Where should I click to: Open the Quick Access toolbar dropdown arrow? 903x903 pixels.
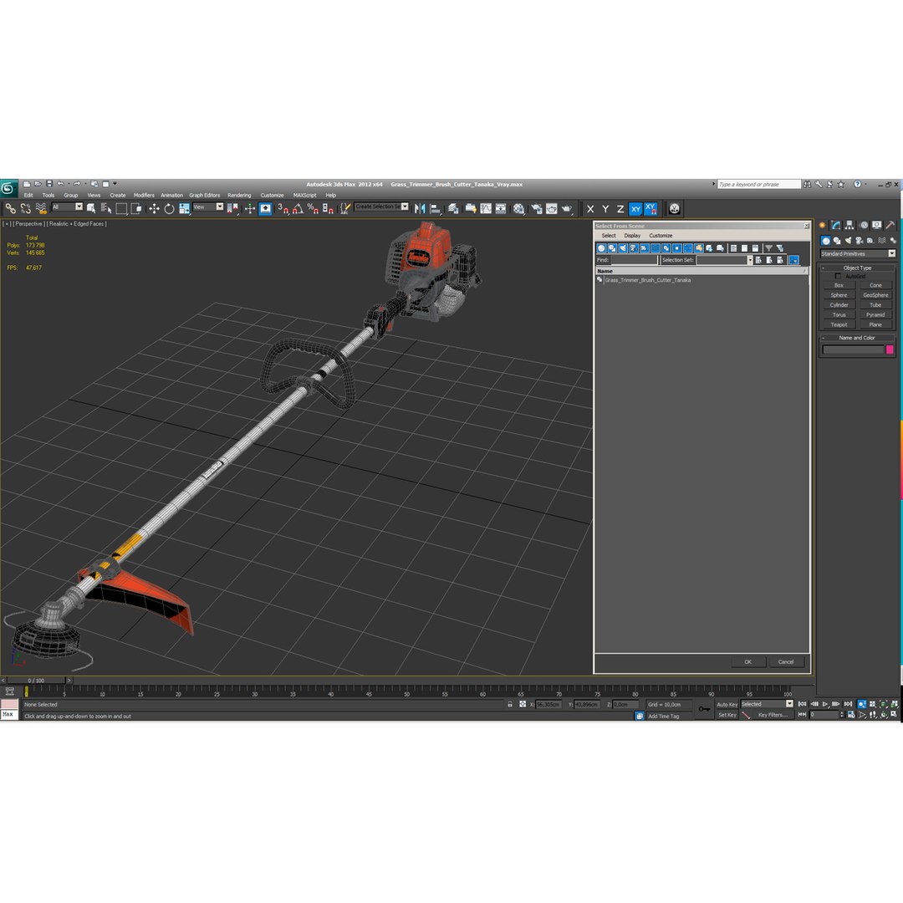point(115,184)
